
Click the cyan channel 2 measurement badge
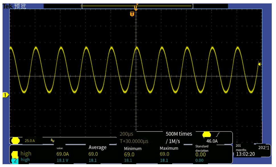coord(15,160)
